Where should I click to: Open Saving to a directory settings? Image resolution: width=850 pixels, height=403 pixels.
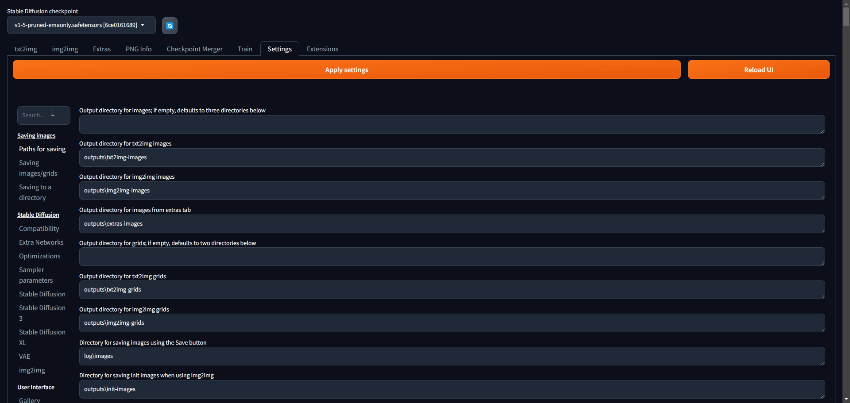35,192
